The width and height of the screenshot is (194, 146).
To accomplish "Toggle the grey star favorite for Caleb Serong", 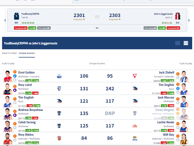I will tap(15, 127).
